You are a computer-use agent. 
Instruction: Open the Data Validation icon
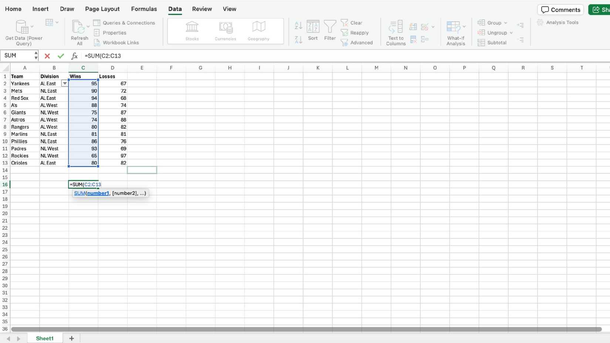tap(424, 27)
